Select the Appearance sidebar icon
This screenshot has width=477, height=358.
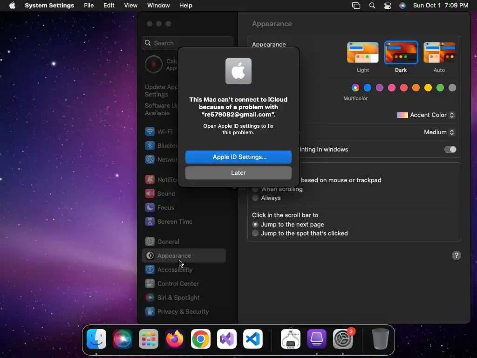150,256
